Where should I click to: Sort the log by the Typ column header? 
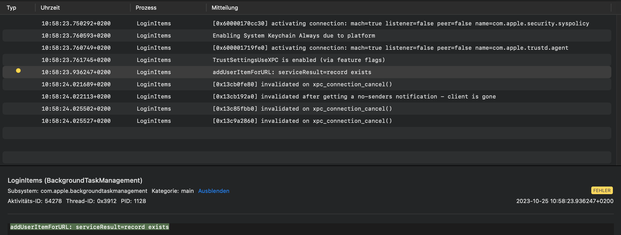11,8
